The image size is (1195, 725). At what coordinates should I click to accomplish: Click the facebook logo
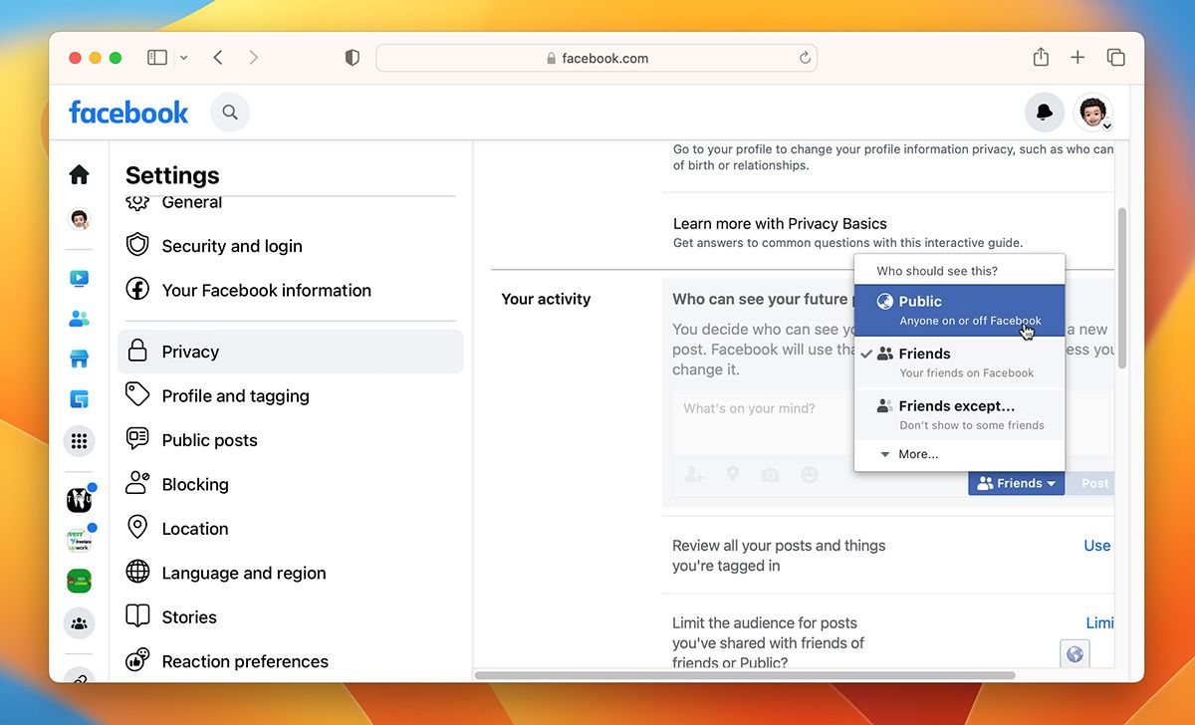[x=128, y=113]
